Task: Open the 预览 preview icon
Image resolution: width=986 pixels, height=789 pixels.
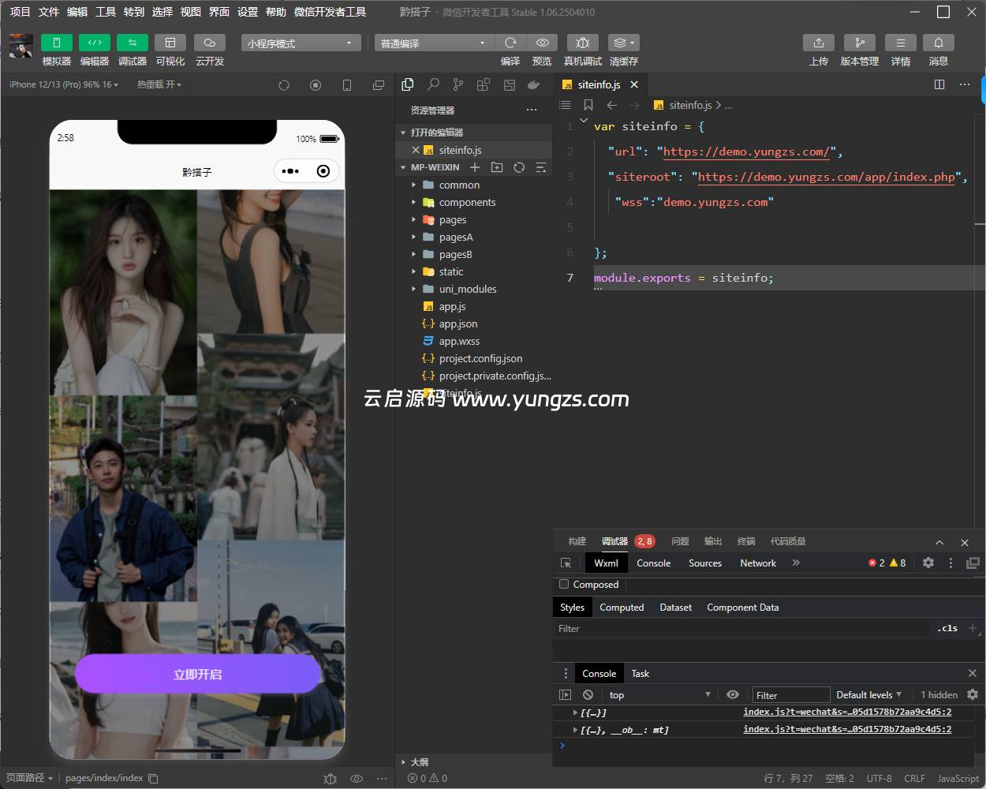Action: coord(541,43)
